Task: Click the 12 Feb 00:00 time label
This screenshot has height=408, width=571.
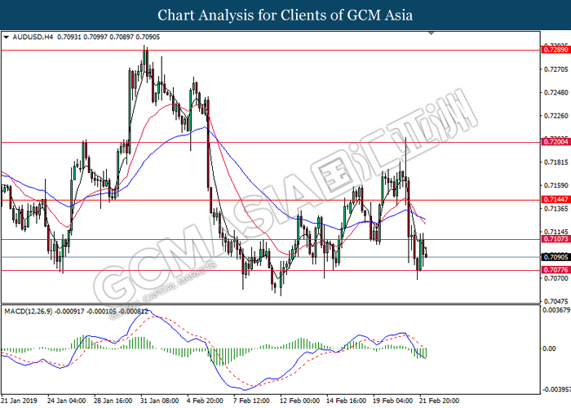Action: pyautogui.click(x=299, y=401)
